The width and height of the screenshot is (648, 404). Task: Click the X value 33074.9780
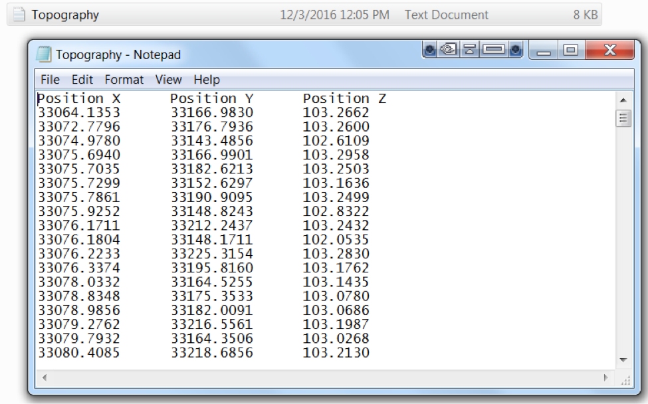(79, 140)
